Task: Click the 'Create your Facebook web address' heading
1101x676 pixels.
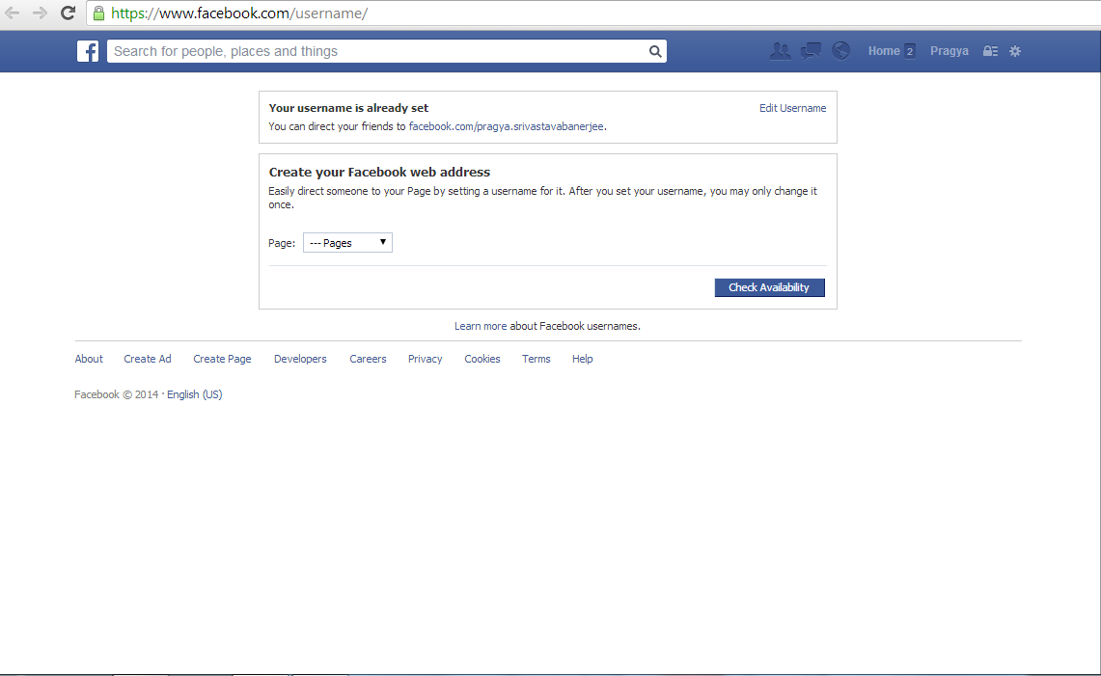Action: click(x=379, y=172)
